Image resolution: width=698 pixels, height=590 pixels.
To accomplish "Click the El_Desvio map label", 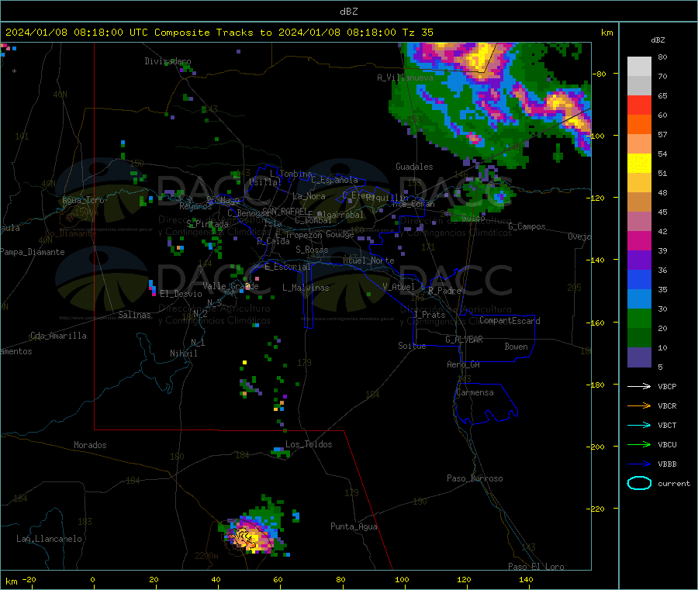I will (181, 294).
